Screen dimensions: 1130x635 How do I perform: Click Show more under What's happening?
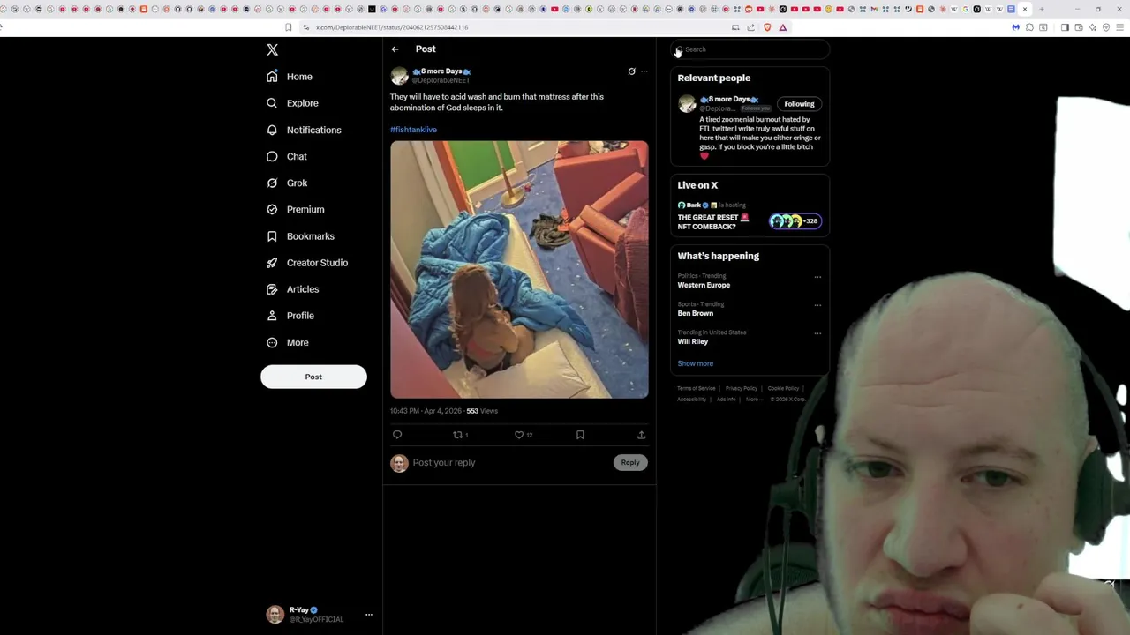[x=696, y=363]
